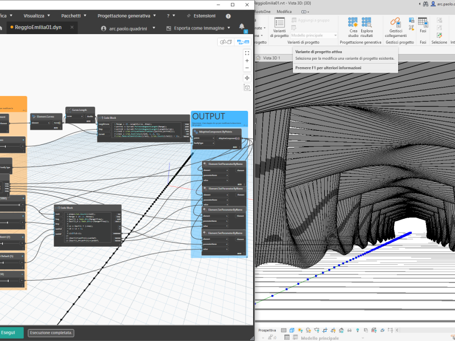Click the pan tool icon in Dynamo
This screenshot has height=341, width=455.
(247, 77)
